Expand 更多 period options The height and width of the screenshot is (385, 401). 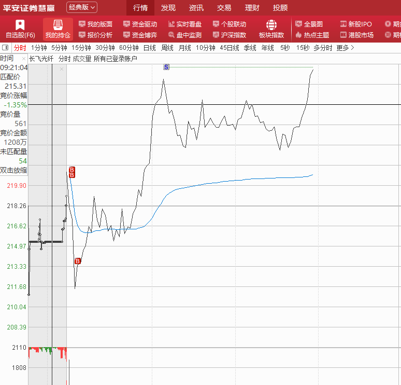[345, 48]
